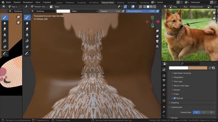Toggle pressure sensitivity for Радиус
Image resolution: width=218 pixels, height=122 pixels.
tap(123, 11)
